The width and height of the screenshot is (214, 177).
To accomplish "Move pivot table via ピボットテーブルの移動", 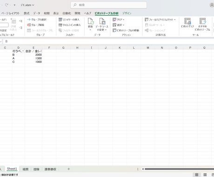I will pos(126,30).
